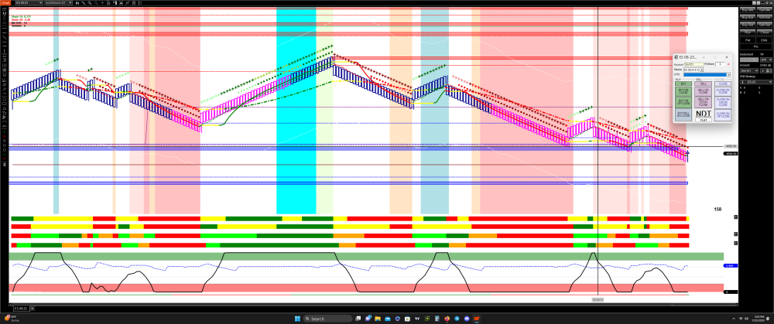Click the zoom in magnifier icon
The image size is (774, 324).
[90, 2]
